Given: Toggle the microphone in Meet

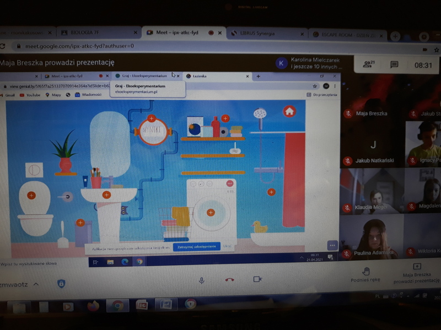Looking at the screenshot, I should pos(202,280).
